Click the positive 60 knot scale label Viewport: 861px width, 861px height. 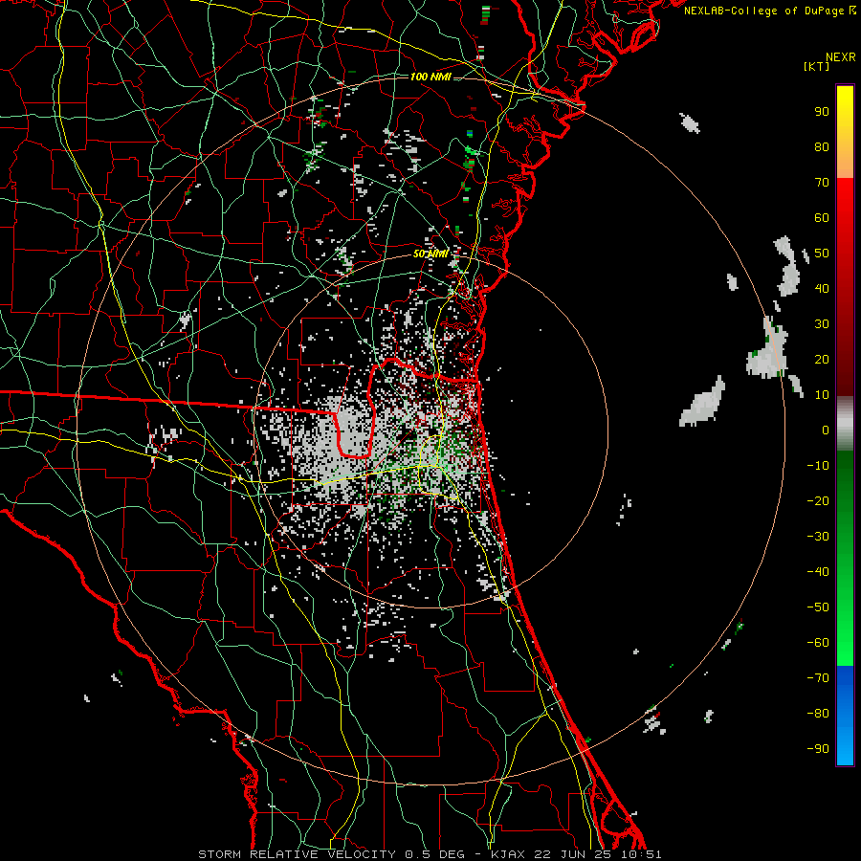[822, 218]
